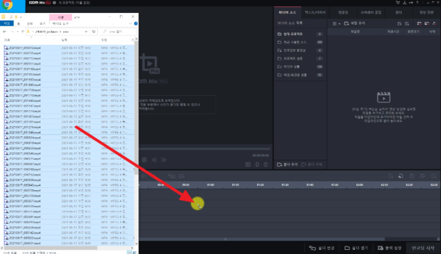
Task: Open the 공유 ribbon tab in File Explorer
Action: 30,23
